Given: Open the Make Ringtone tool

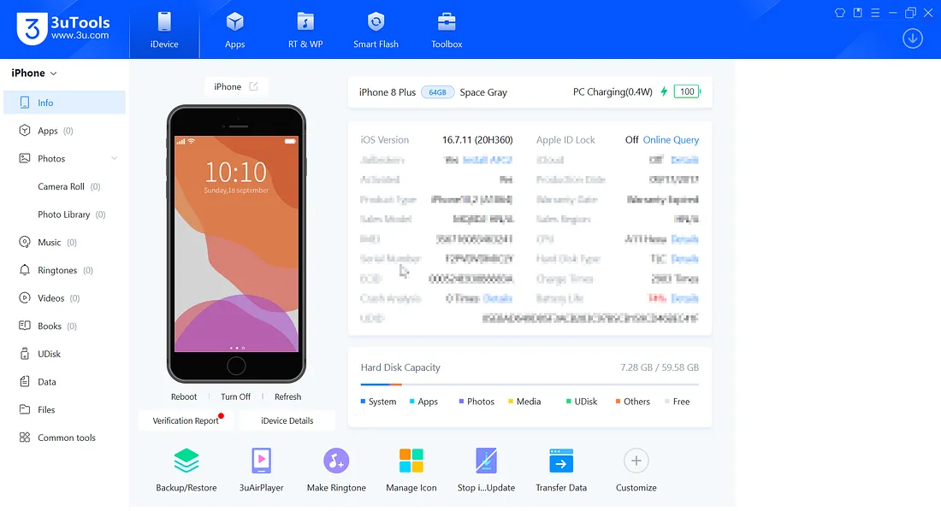Looking at the screenshot, I should click(x=336, y=461).
